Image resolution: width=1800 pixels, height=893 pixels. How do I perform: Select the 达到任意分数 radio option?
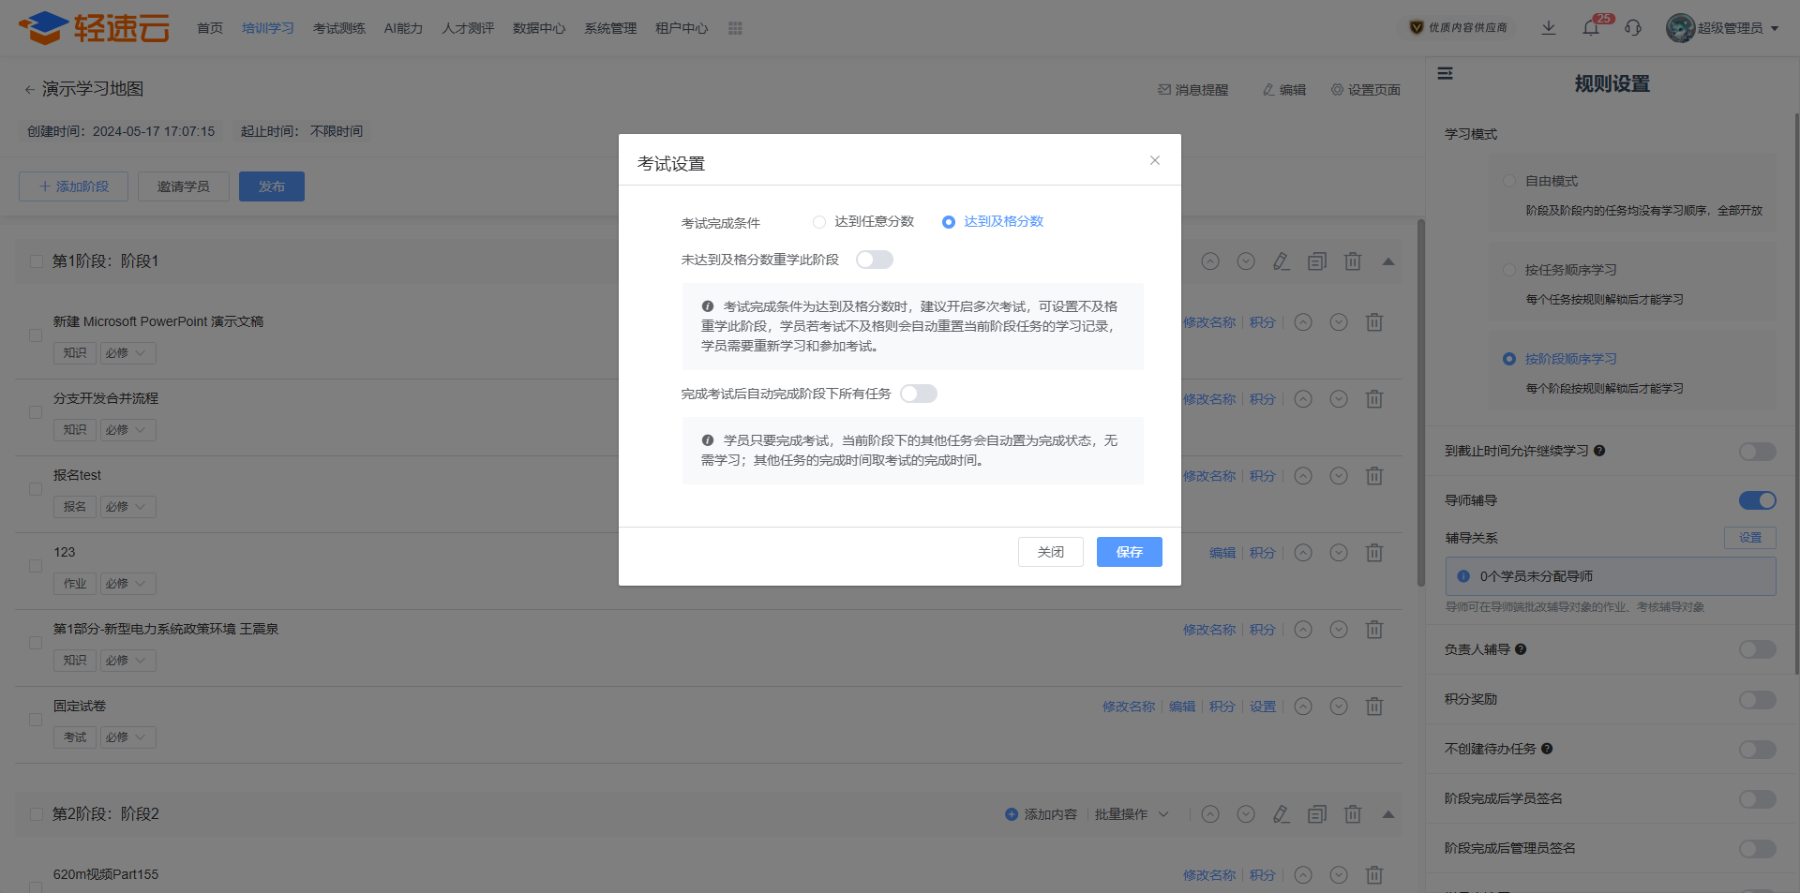[819, 222]
